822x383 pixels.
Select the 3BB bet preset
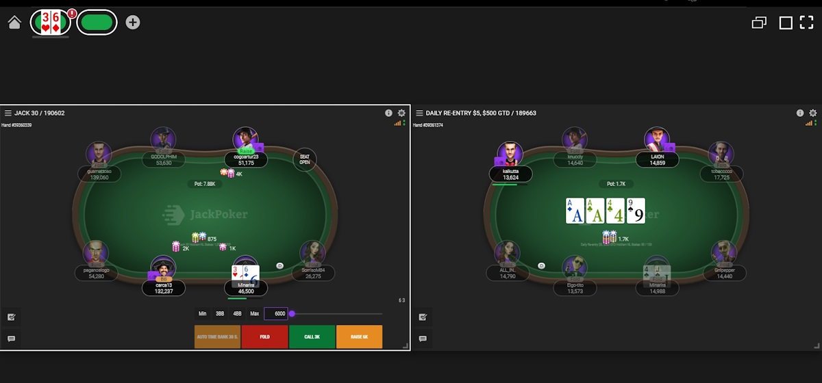220,314
